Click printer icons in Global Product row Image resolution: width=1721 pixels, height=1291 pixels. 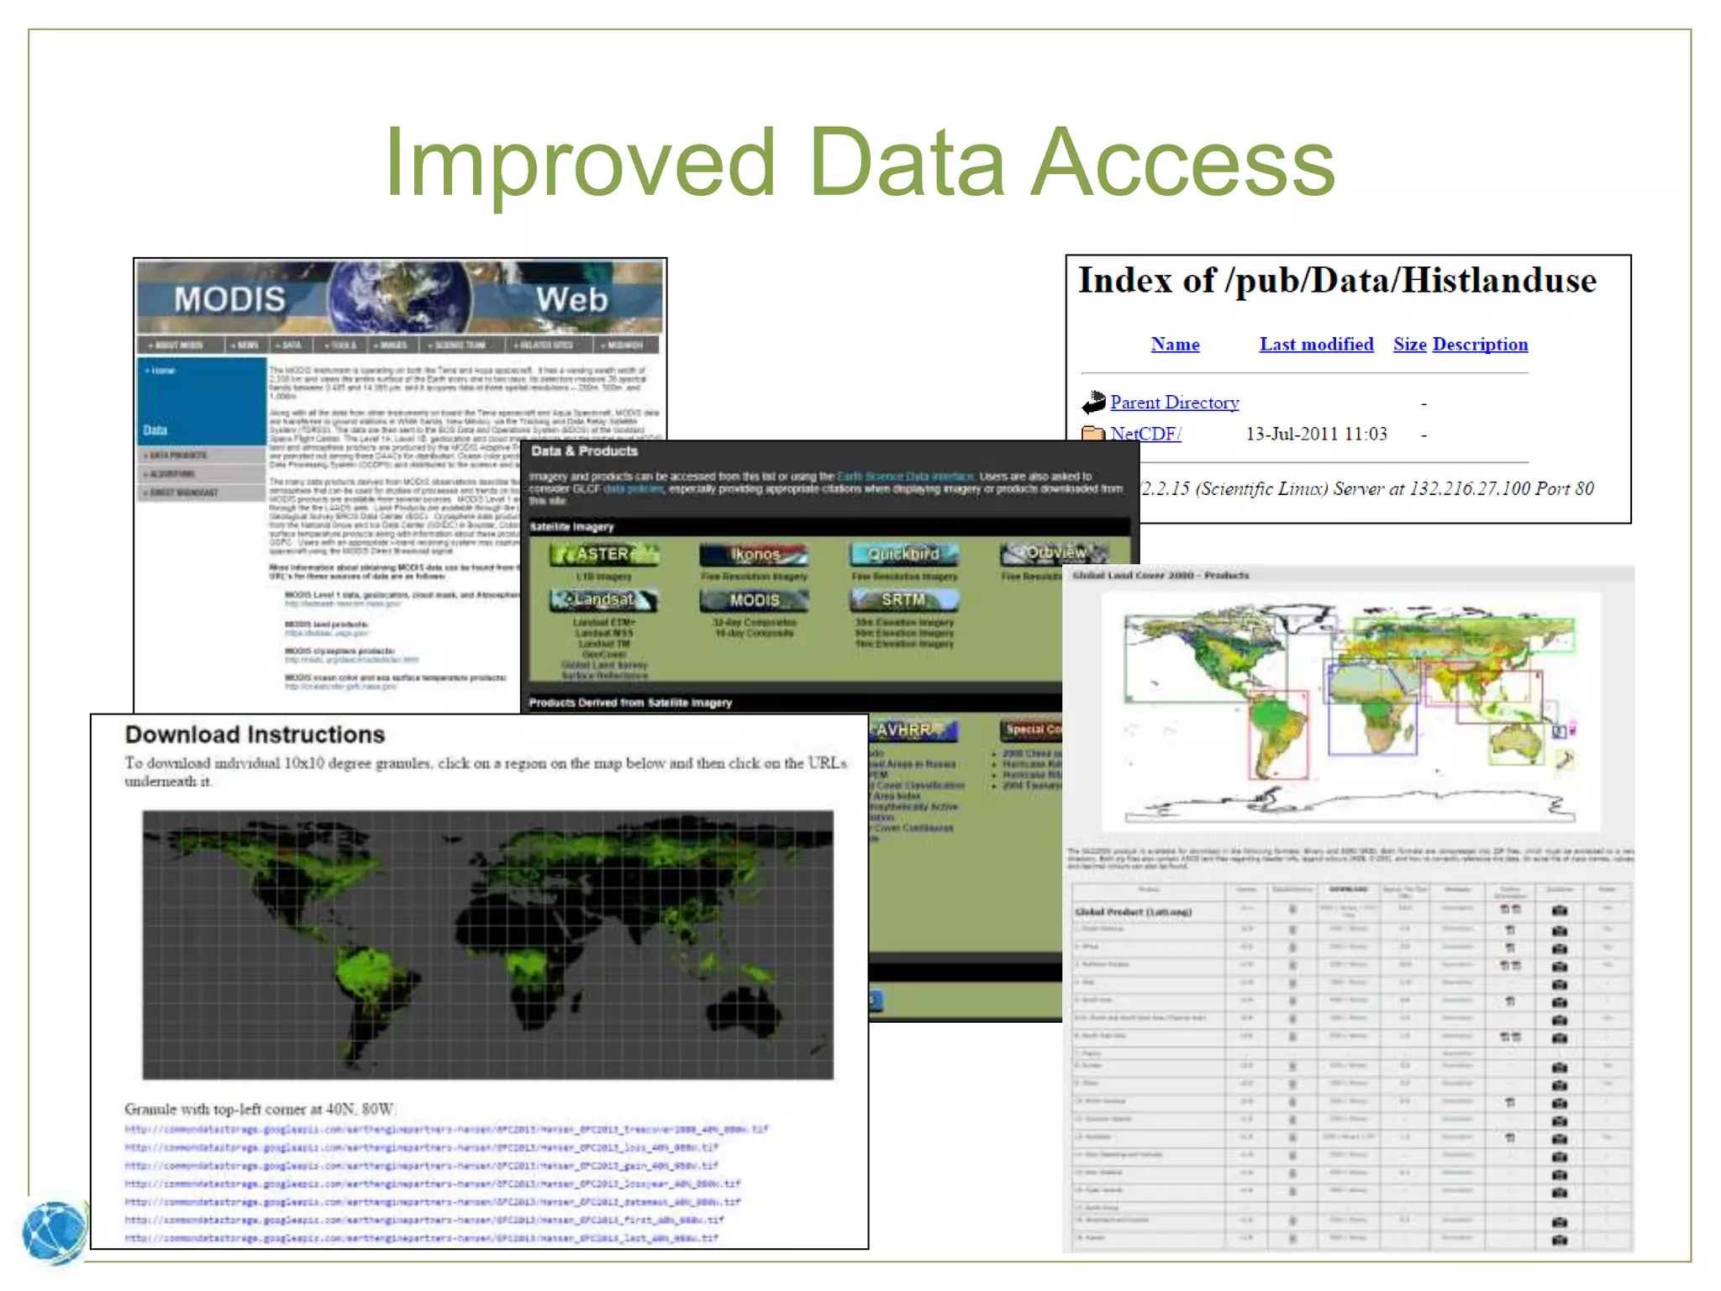1510,909
